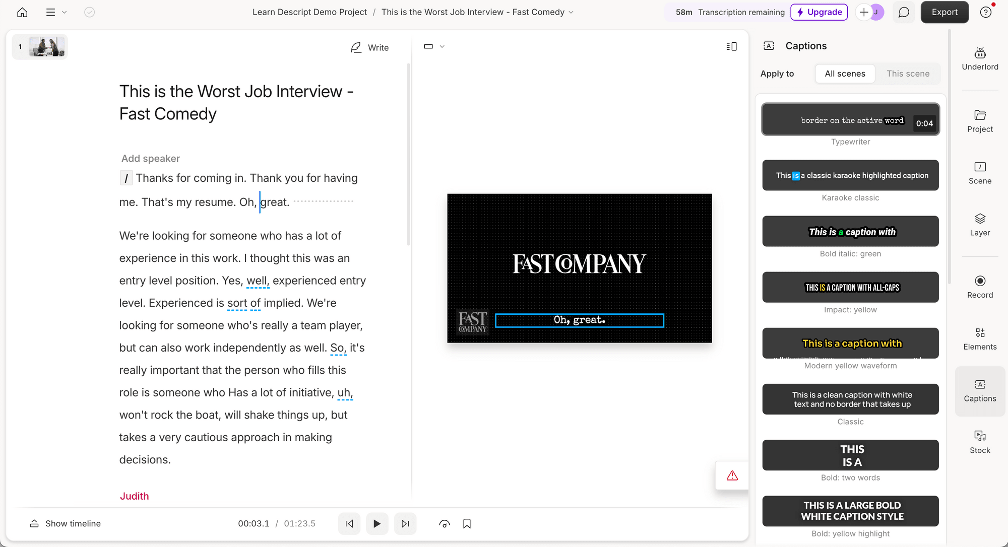
Task: Click the FAST COMPANY title on canvas
Action: [579, 264]
